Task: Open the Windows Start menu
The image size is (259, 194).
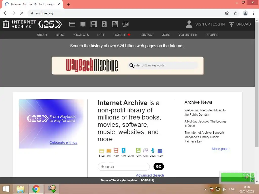Action: tap(6, 189)
